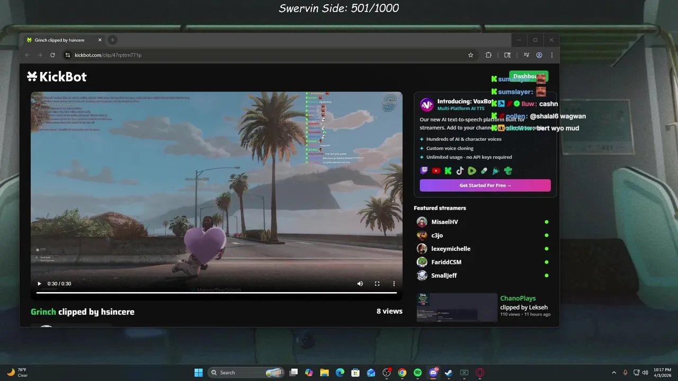Click the VoxBot logo icon

pos(427,105)
